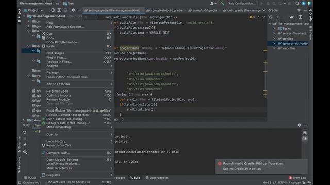Screen dimensions: 330x185
Task: Click the Build sync refresh icon
Action: tap(25, 132)
